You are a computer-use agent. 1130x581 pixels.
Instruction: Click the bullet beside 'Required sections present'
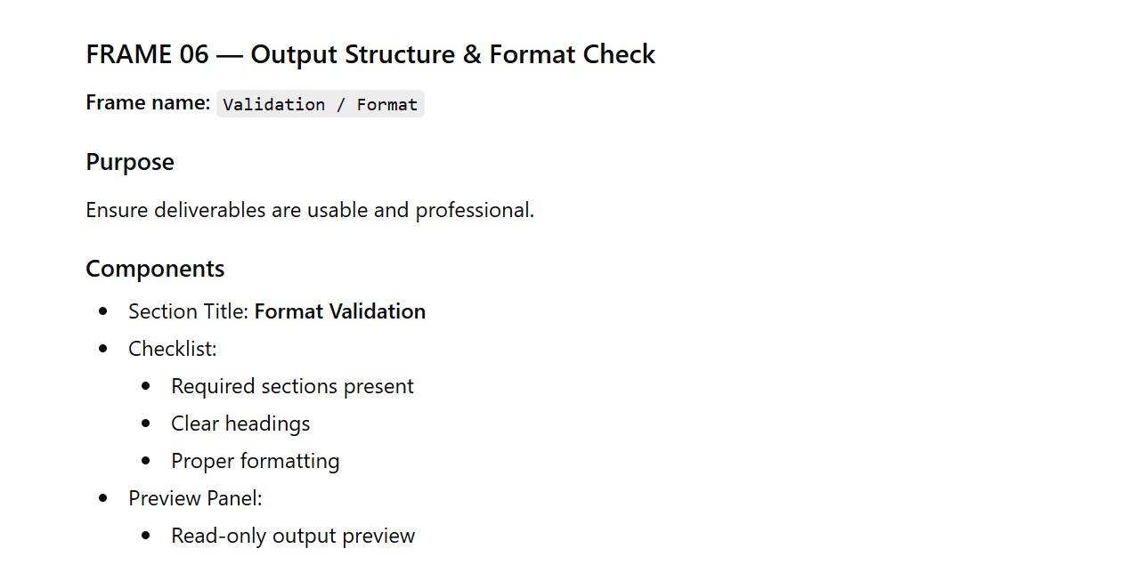click(147, 386)
